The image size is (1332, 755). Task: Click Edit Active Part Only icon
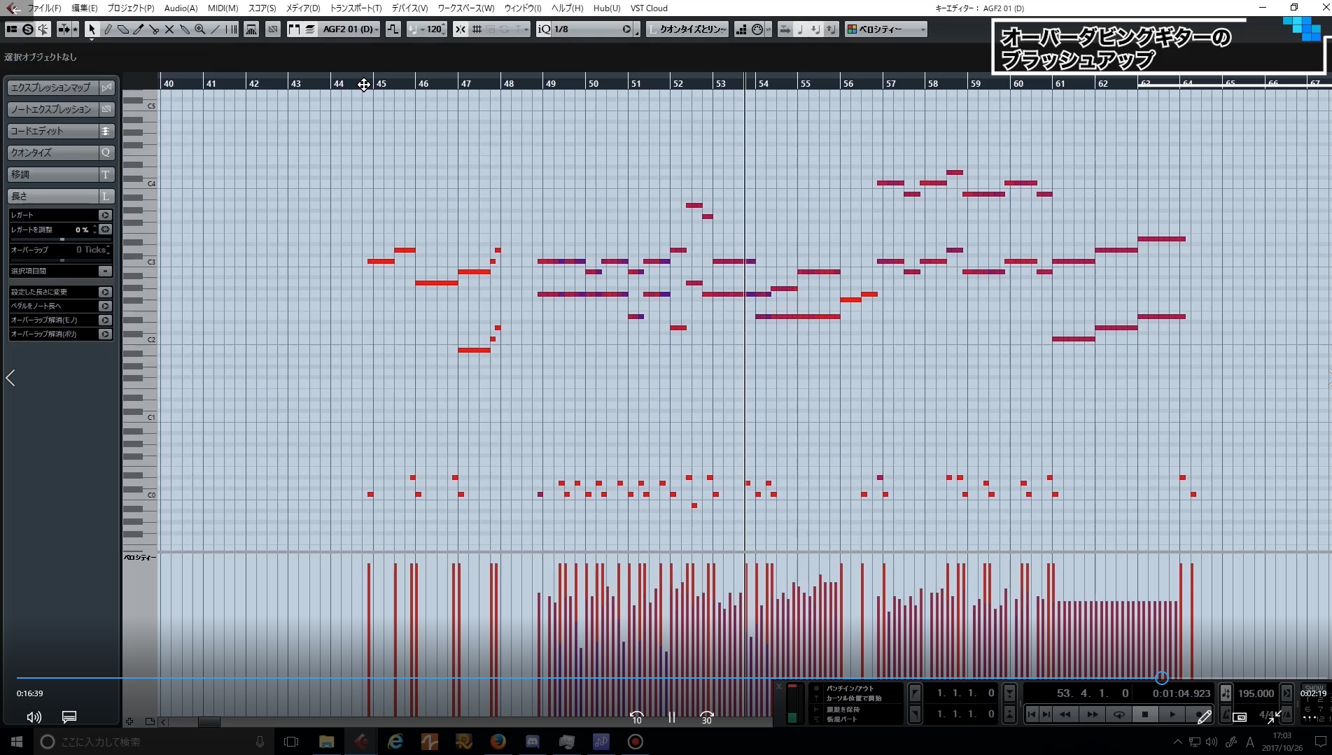pos(309,29)
